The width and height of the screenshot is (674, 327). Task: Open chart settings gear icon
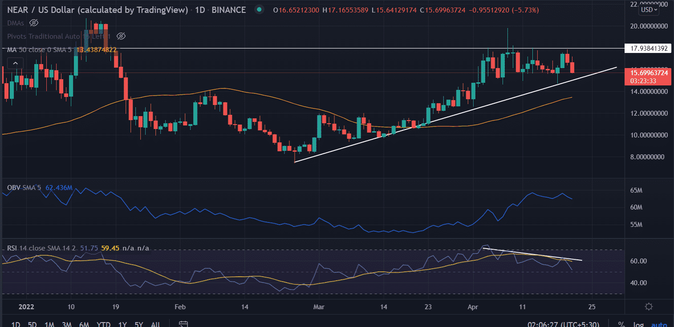[x=649, y=307]
